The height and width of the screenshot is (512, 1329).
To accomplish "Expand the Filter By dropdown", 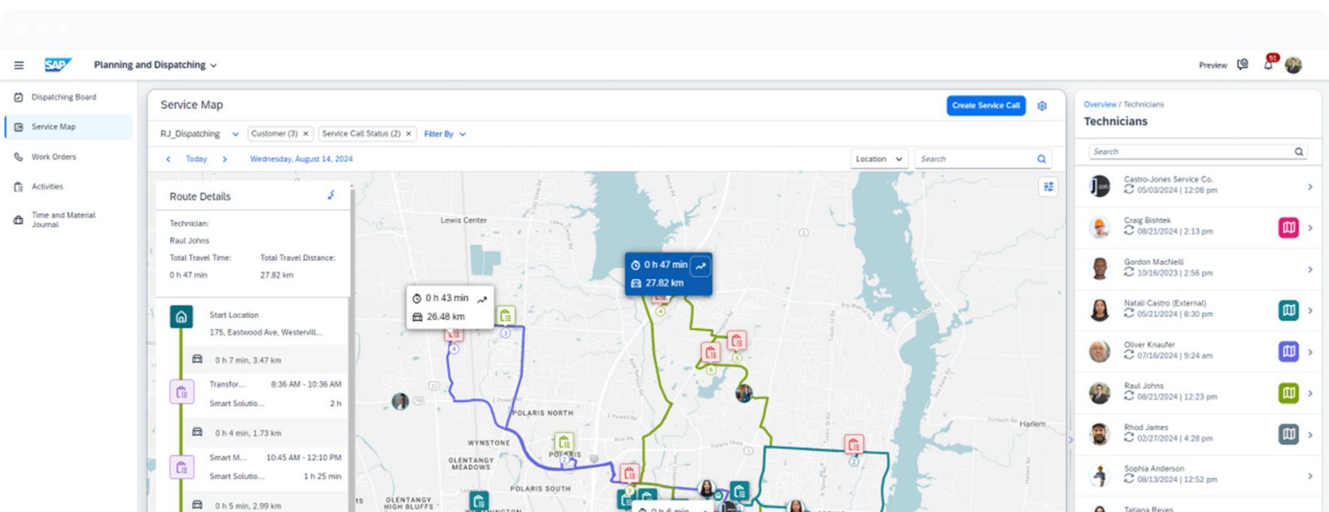I will [x=445, y=134].
